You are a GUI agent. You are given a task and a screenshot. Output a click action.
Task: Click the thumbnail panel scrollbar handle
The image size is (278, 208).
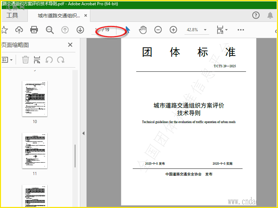coord(75,156)
